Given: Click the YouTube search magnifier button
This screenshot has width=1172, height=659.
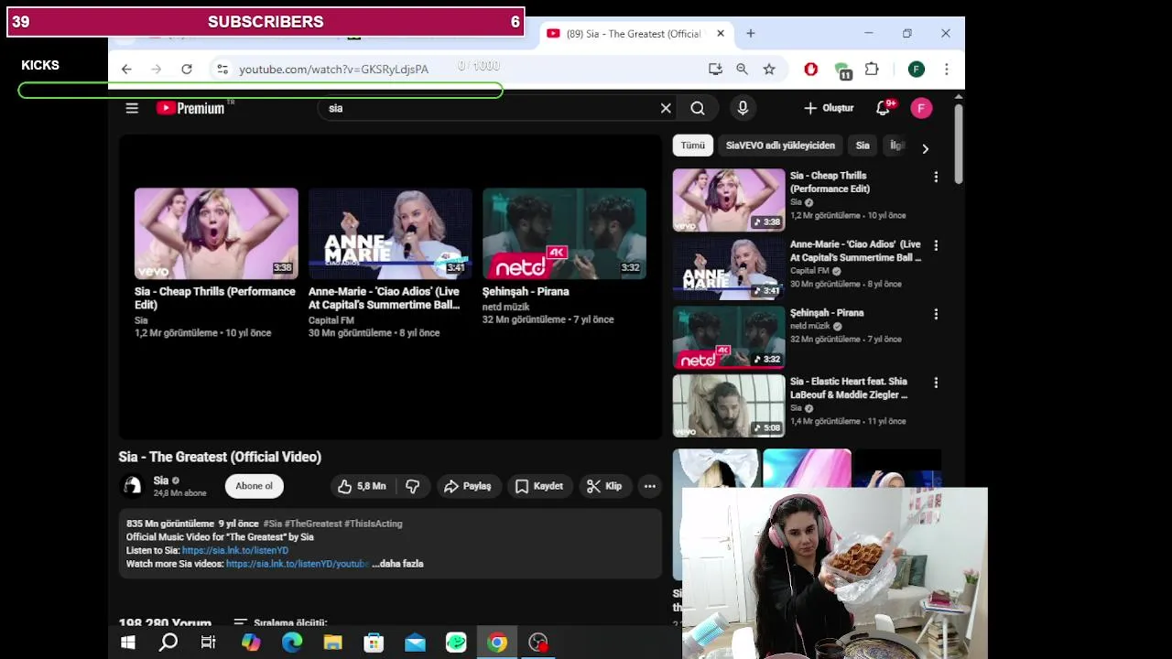Looking at the screenshot, I should coord(698,108).
